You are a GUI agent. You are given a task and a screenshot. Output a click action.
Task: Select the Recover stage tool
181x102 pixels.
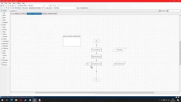coord(4,63)
